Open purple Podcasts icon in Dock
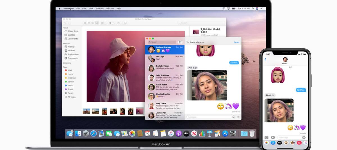Screen dimensions: 337x150 pos(179,133)
